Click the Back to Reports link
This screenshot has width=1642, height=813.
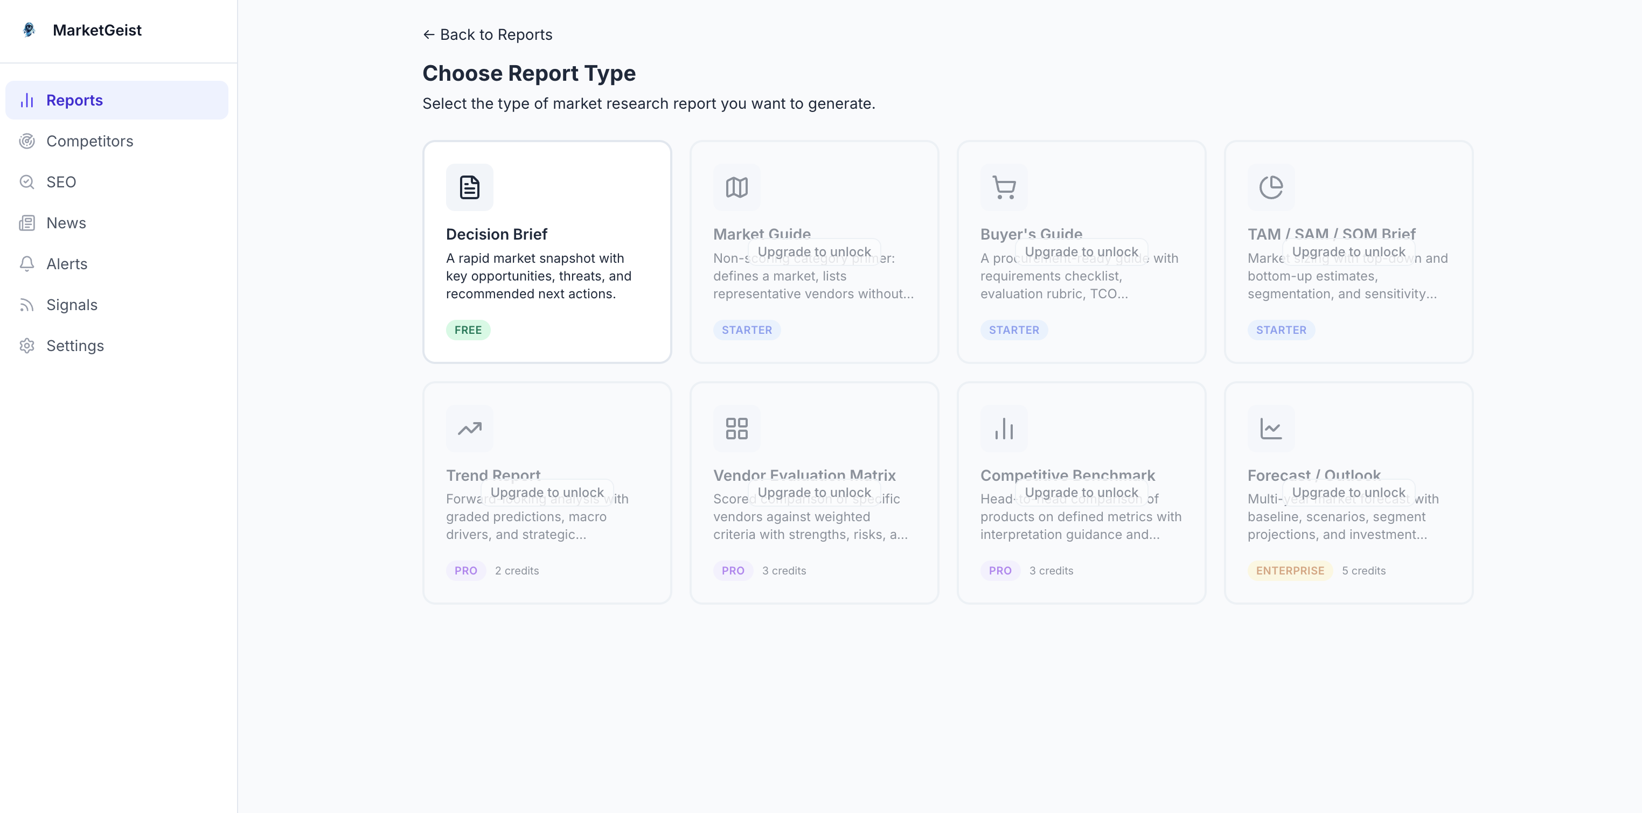click(x=487, y=34)
